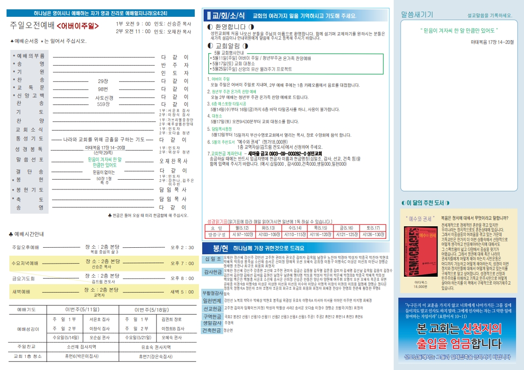Click the '말씀선포' order label
Image resolution: width=524 pixels, height=370 pixels.
point(30,160)
